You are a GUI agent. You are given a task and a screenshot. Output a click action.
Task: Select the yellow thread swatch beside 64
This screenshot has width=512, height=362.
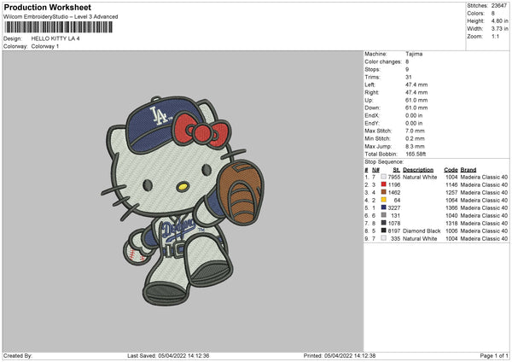click(x=384, y=200)
